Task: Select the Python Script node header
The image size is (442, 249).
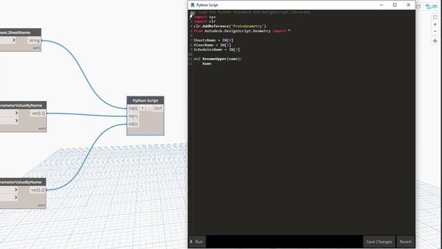Action: tap(145, 100)
